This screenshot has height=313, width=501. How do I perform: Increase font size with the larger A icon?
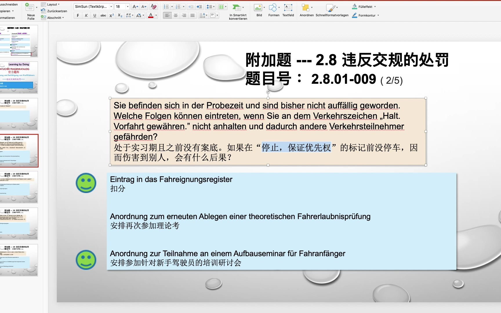135,6
